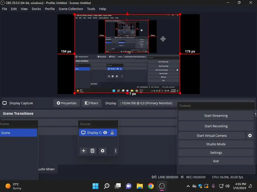The width and height of the screenshot is (257, 192).
Task: Click the Sources dock title
Action: pos(85,124)
